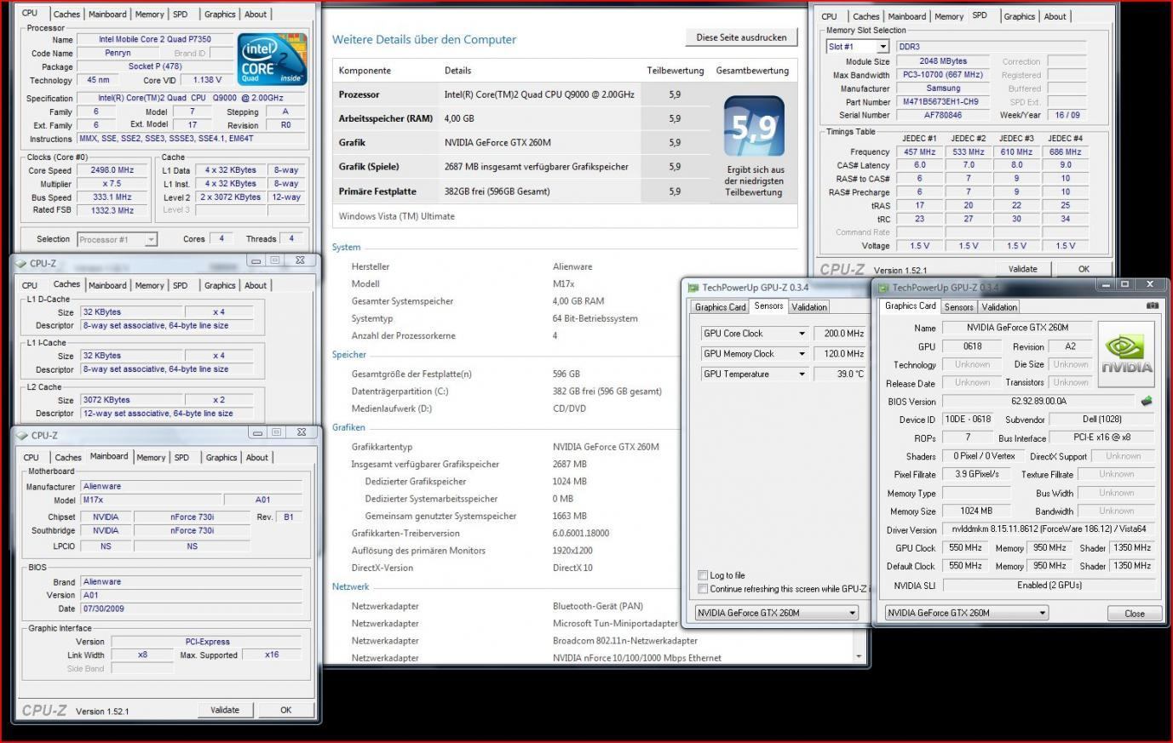Click the GPU Temperature reading 39.0 °C
The height and width of the screenshot is (743, 1173).
pos(841,374)
